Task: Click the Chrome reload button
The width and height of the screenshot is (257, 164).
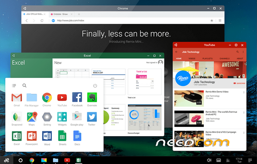Action: pyautogui.click(x=42, y=21)
